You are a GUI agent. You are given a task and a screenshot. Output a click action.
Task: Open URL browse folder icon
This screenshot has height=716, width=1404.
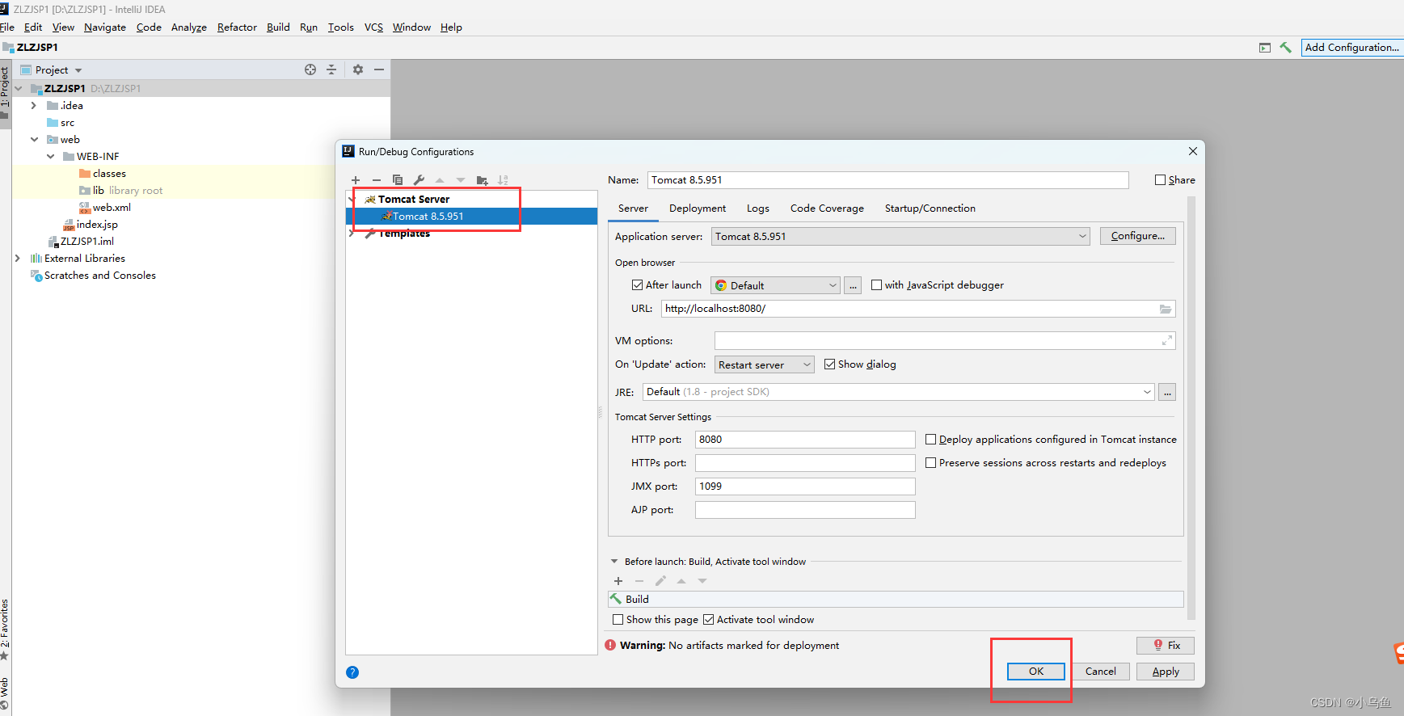(1166, 309)
